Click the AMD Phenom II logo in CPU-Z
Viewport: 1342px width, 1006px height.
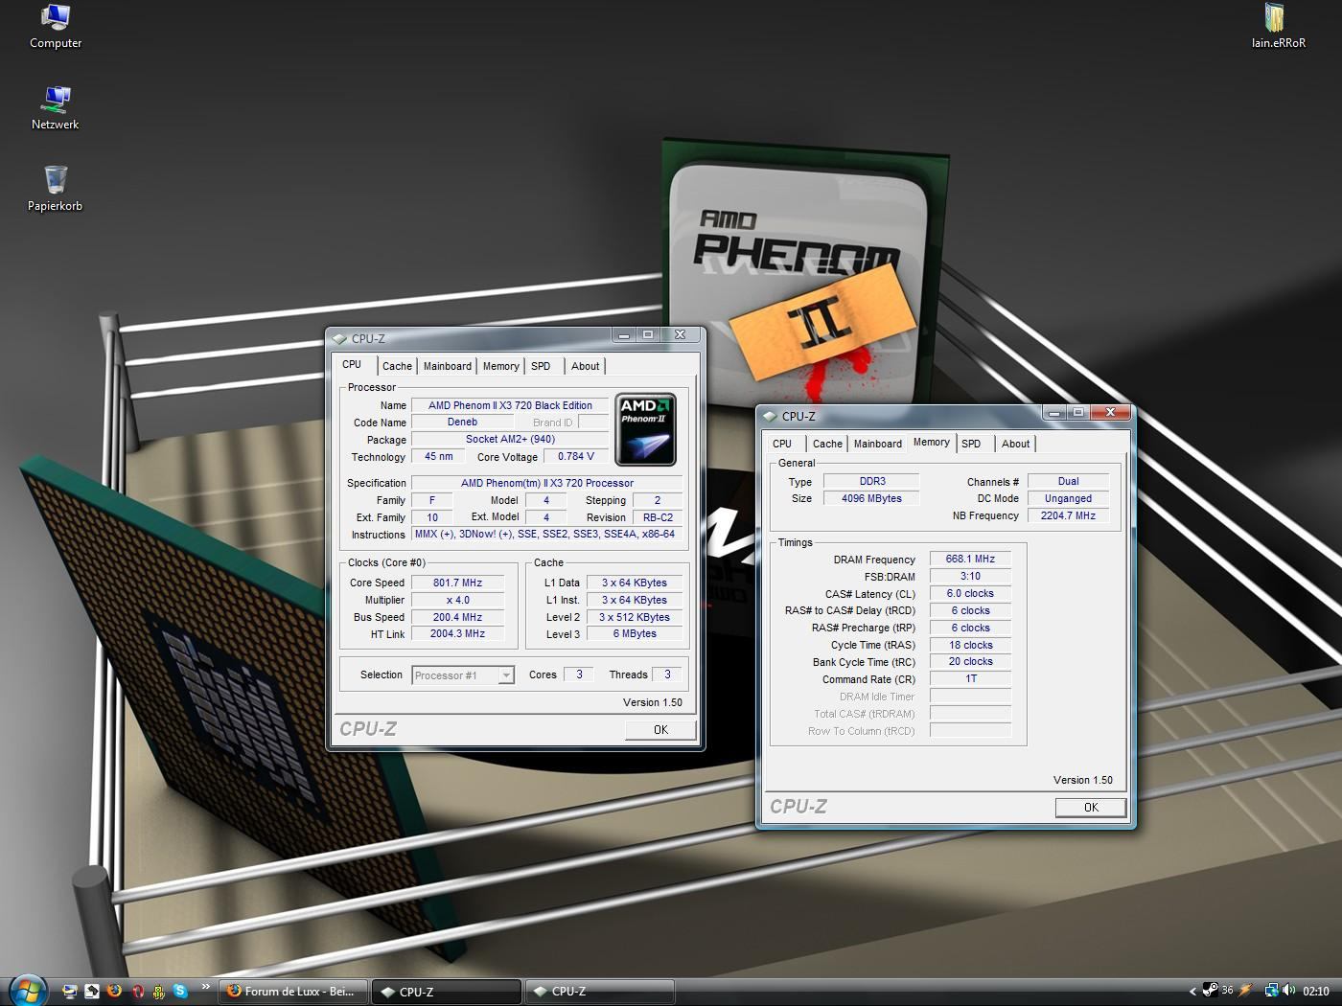point(646,429)
